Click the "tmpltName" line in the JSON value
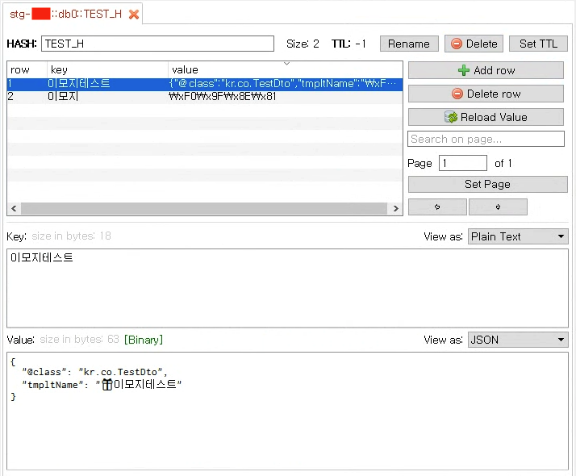 (x=102, y=385)
